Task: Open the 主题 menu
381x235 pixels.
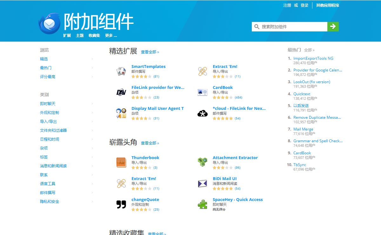Action: 80,36
